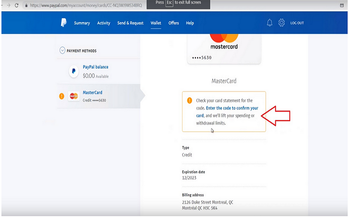
Task: Reload the page with refresh icon
Action: (x=17, y=5)
